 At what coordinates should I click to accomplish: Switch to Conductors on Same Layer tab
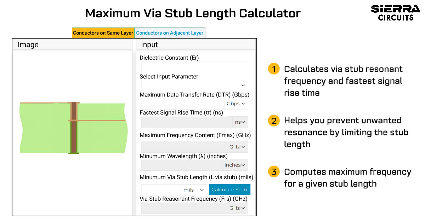pos(103,33)
